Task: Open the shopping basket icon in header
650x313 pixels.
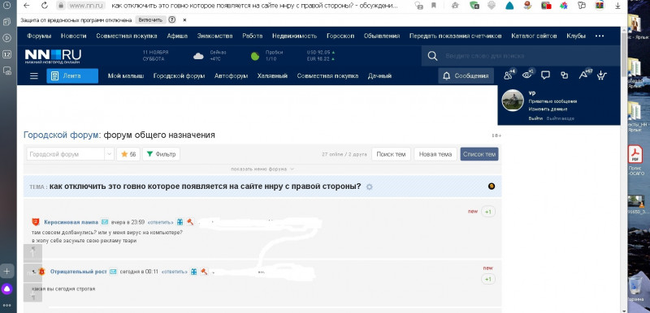Action: point(602,75)
